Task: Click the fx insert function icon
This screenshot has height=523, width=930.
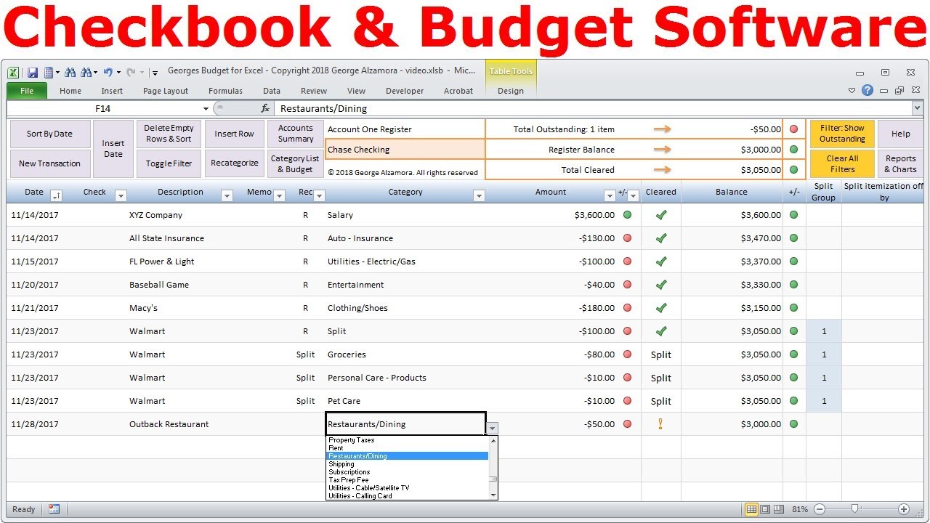Action: click(x=265, y=108)
